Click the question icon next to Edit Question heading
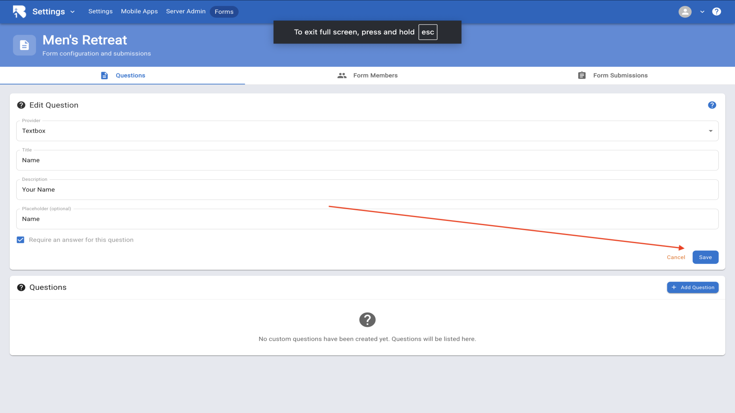This screenshot has width=735, height=413. coord(21,105)
